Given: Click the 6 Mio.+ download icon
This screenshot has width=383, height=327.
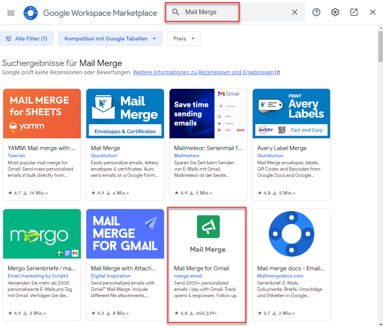Looking at the screenshot, I should [108, 193].
